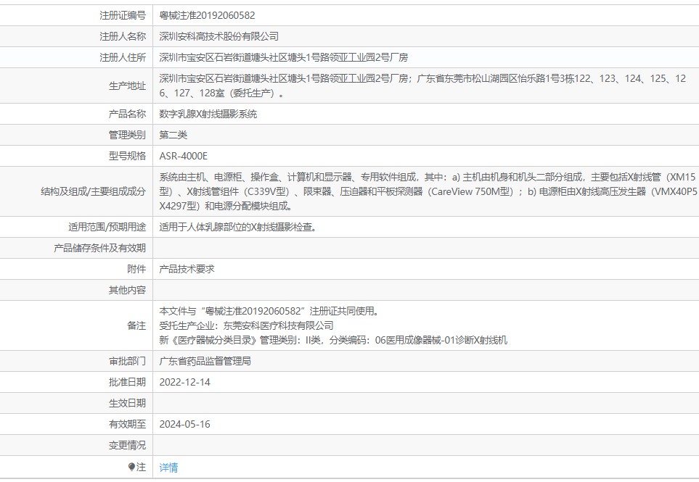
Task: Select model specification ASR-4000E
Action: 183,156
